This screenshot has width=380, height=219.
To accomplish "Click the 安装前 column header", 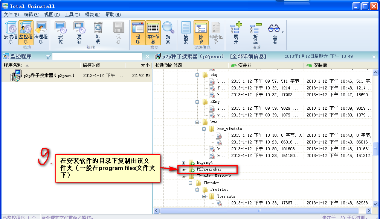I will (x=266, y=65).
